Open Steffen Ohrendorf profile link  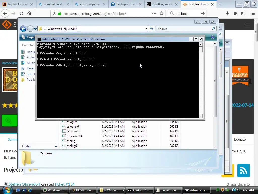click(24, 184)
